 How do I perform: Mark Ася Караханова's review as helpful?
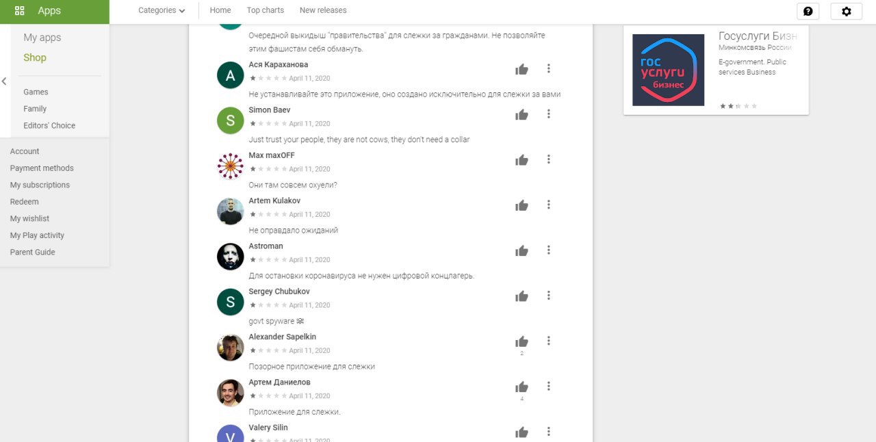click(x=521, y=69)
